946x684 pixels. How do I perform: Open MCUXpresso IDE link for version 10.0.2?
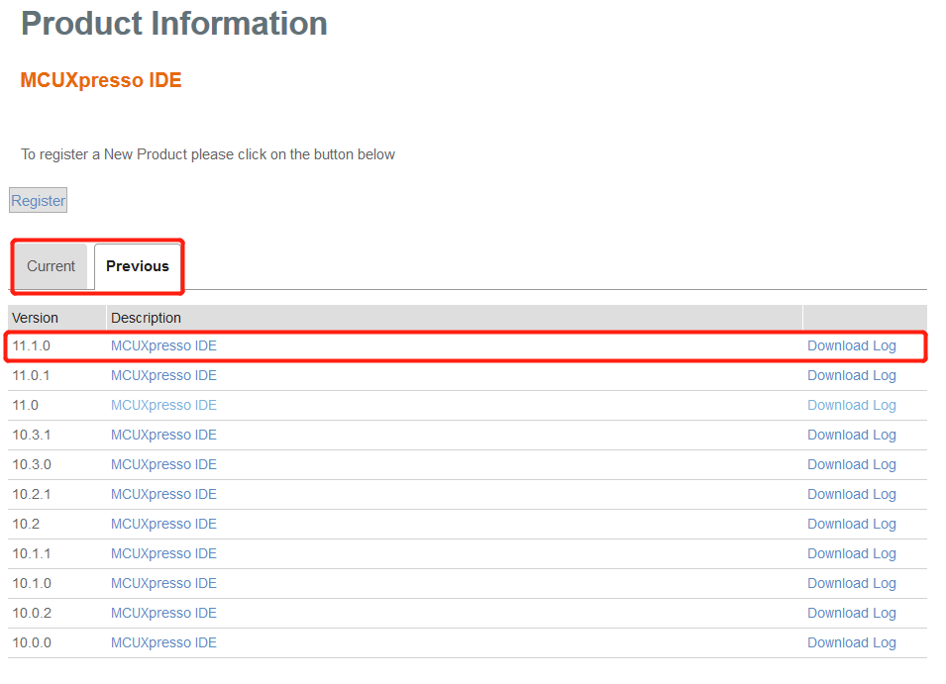point(163,613)
